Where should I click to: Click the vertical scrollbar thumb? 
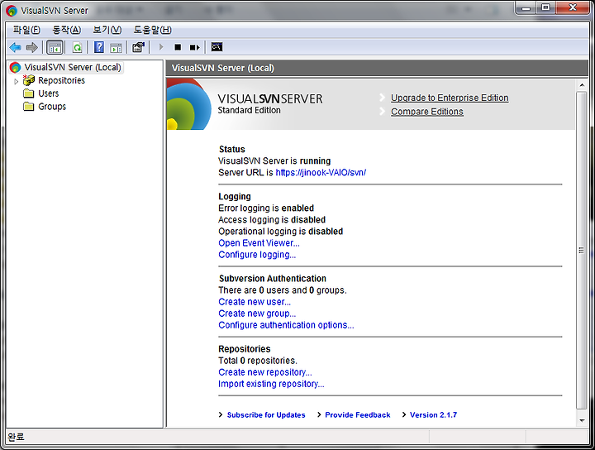click(x=581, y=251)
